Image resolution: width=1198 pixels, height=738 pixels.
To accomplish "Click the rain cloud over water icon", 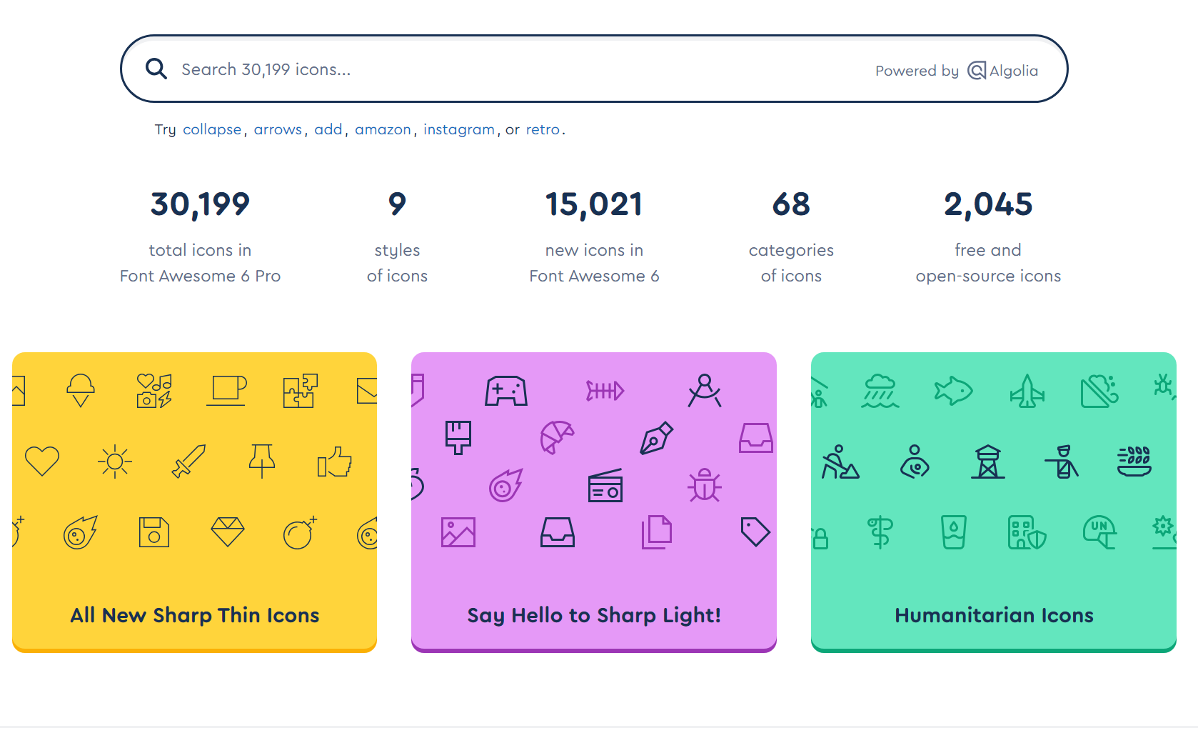I will [880, 391].
